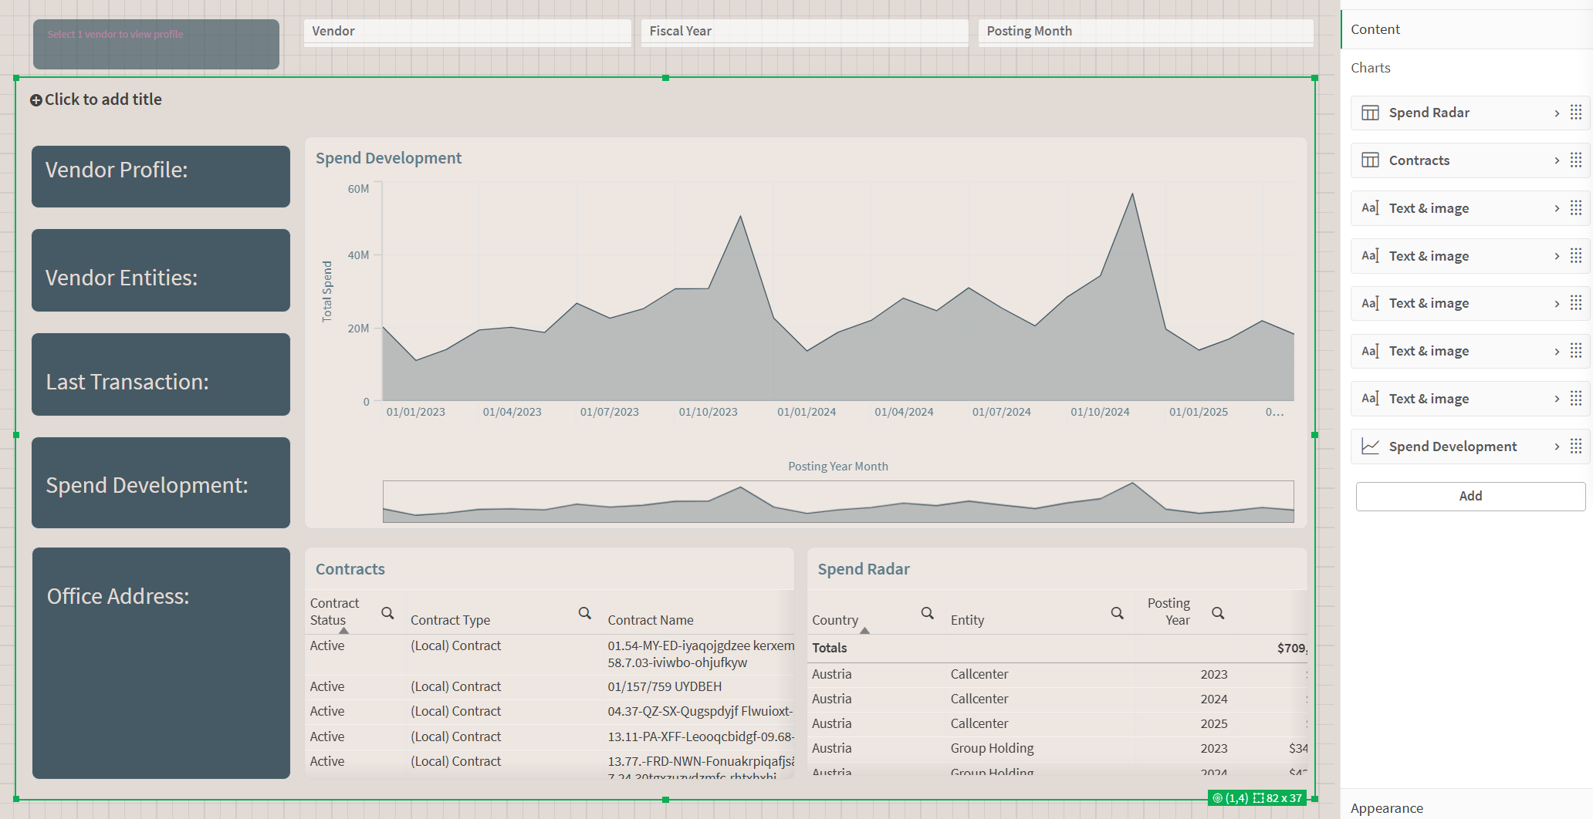Grab the drag handle for Contracts item
The width and height of the screenshot is (1593, 819).
coord(1576,160)
